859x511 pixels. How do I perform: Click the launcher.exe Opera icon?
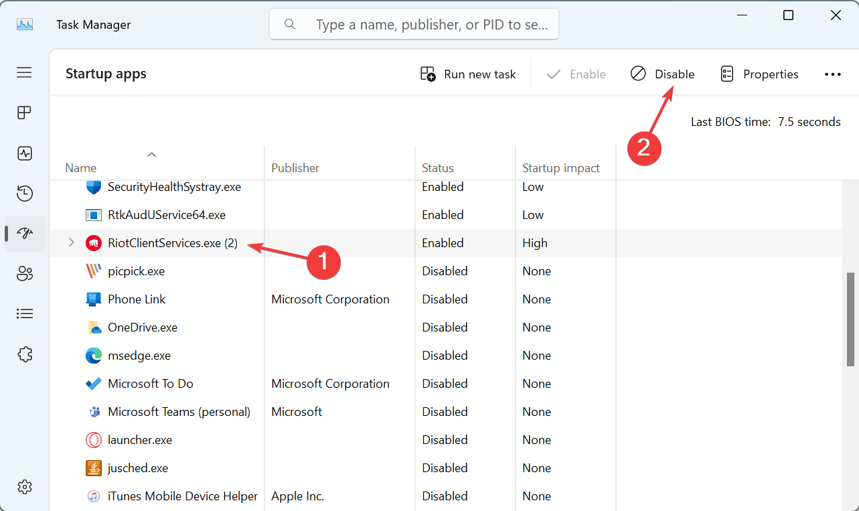pos(94,440)
